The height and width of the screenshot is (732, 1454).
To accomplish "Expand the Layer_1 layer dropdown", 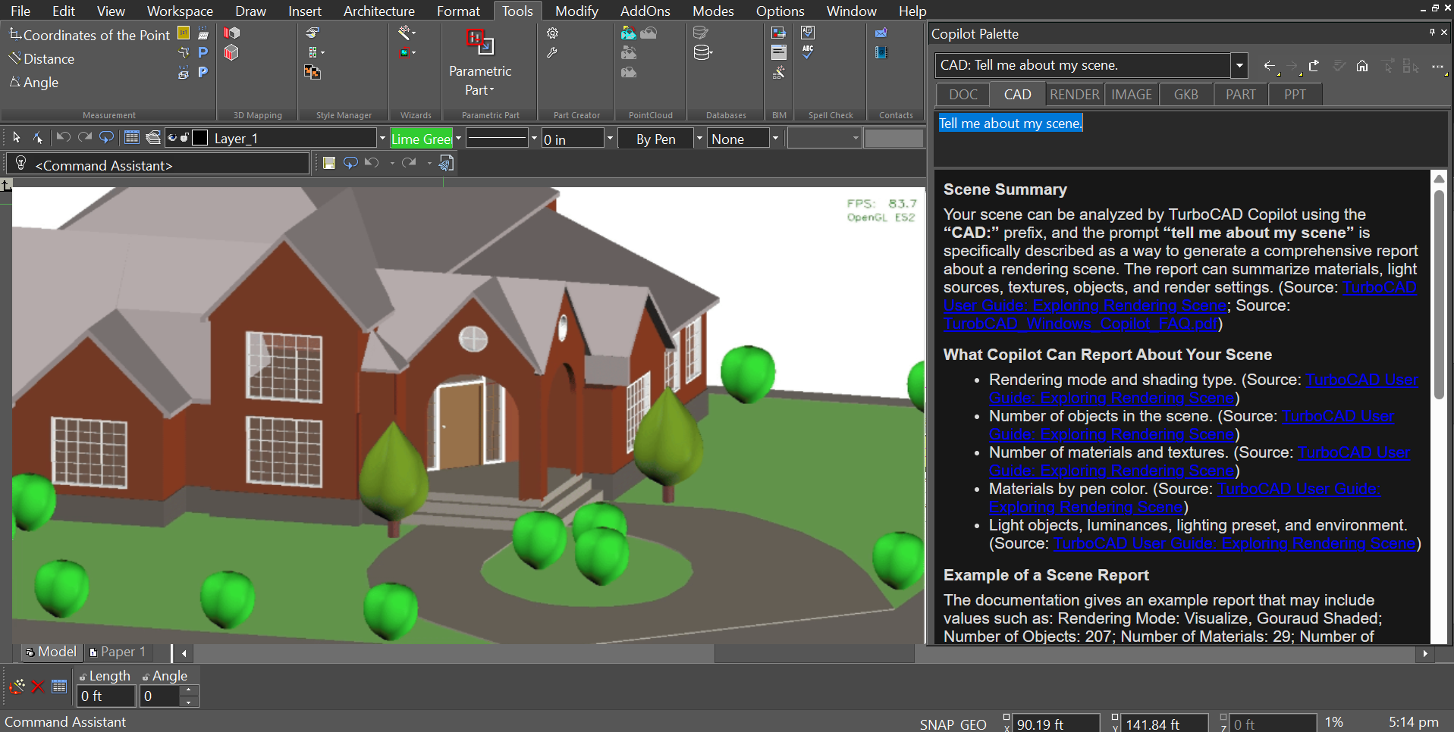I will coord(382,138).
